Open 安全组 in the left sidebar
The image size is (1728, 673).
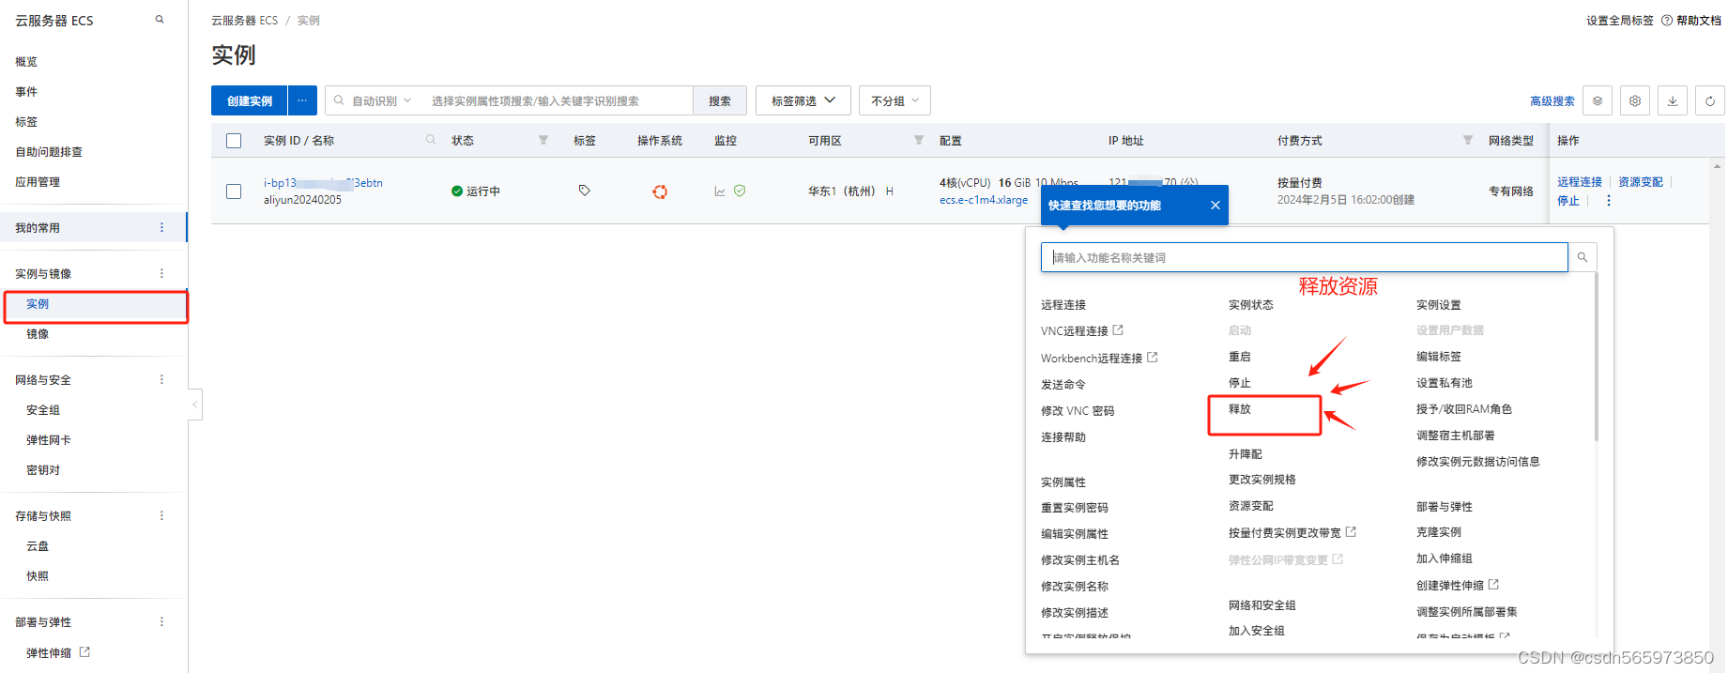pyautogui.click(x=43, y=410)
